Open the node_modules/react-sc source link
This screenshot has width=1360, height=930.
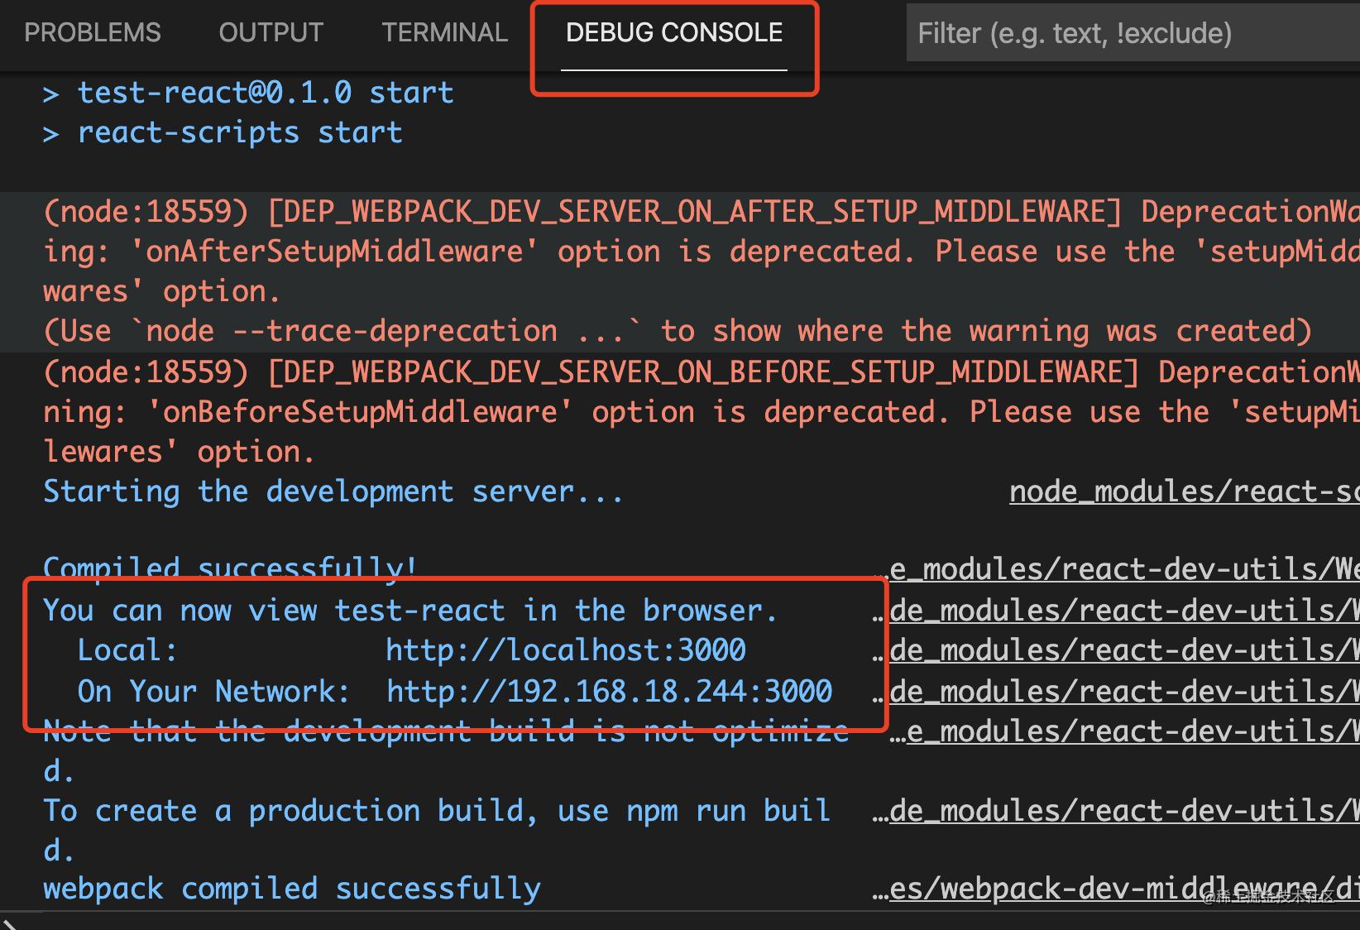[x=1183, y=491]
